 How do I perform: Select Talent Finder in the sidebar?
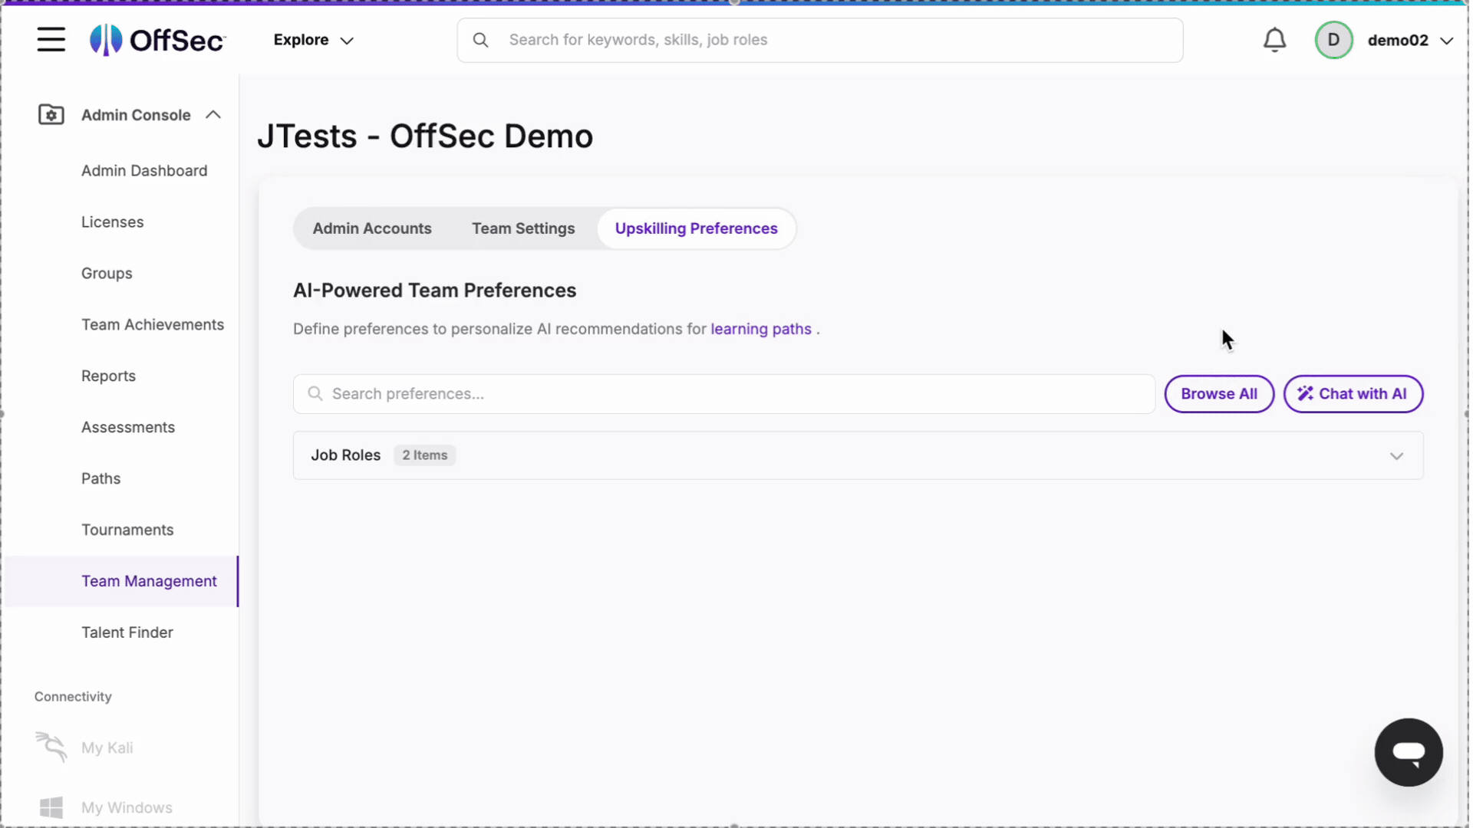(127, 632)
